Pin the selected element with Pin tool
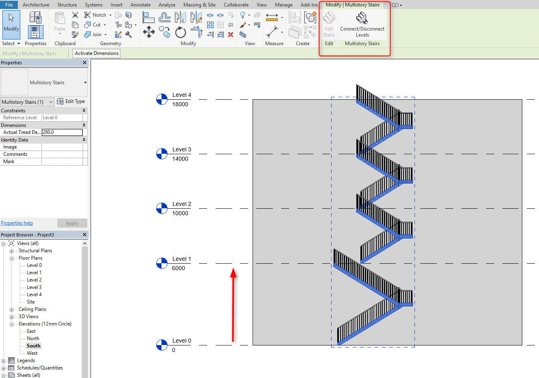 pos(231,25)
